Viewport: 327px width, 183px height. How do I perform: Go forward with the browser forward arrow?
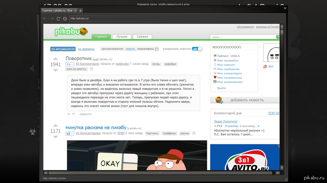(52, 19)
